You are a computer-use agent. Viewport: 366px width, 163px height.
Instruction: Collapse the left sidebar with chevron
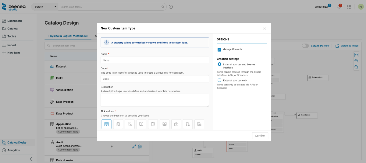click(x=31, y=159)
